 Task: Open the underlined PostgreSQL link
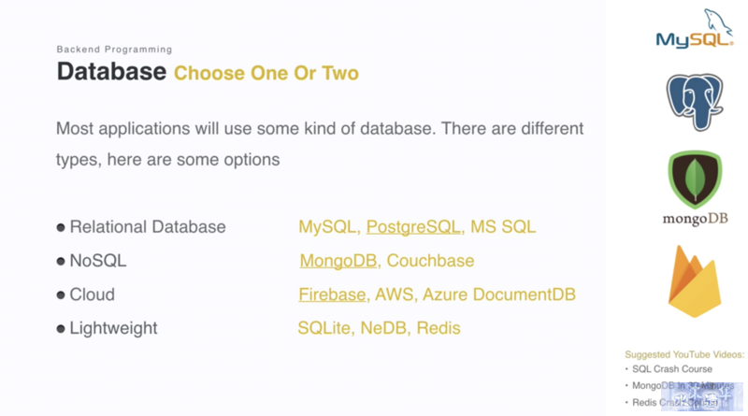tap(413, 227)
